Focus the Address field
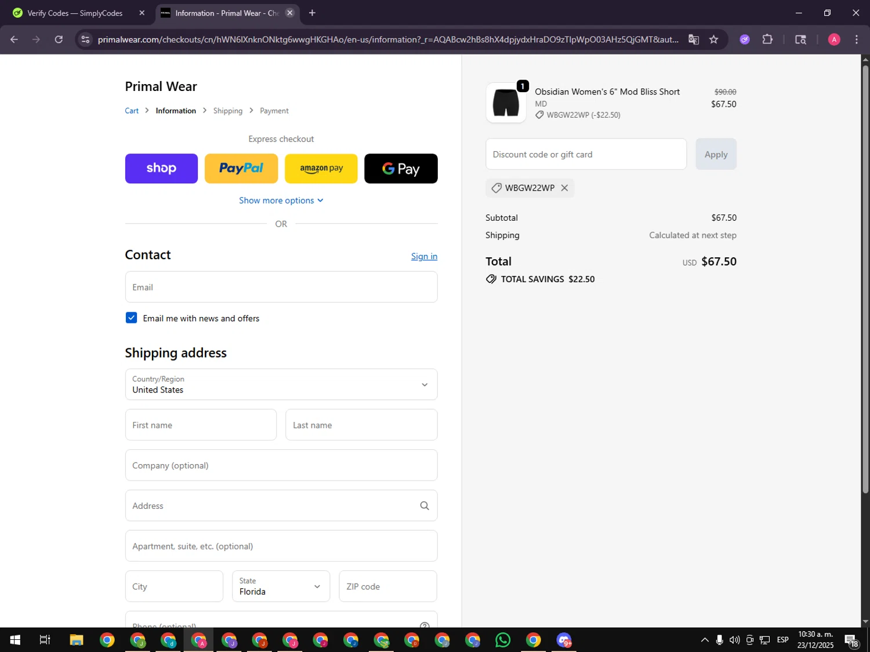Viewport: 870px width, 652px height. click(x=281, y=505)
